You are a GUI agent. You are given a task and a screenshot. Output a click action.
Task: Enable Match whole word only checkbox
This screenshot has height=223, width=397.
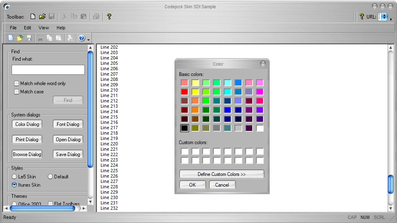(x=17, y=83)
